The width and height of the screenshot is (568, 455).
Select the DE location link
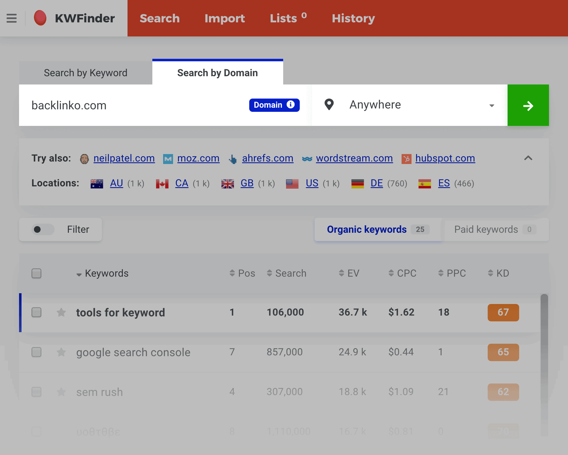pos(377,183)
